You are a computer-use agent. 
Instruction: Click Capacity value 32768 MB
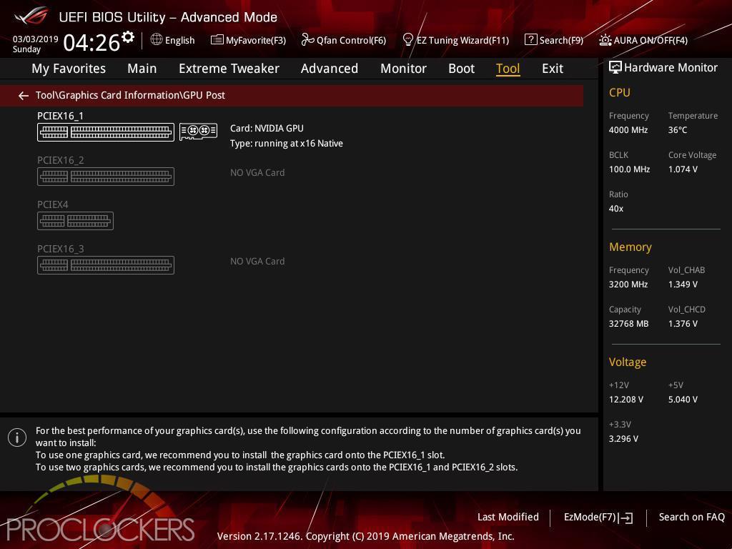click(x=629, y=324)
